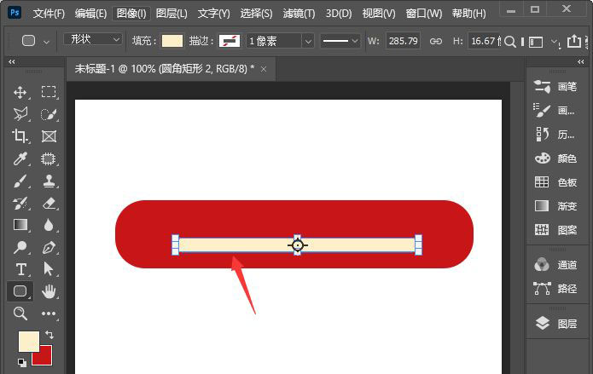Click the fill color swatch (填充)
The width and height of the screenshot is (593, 374).
coord(172,41)
